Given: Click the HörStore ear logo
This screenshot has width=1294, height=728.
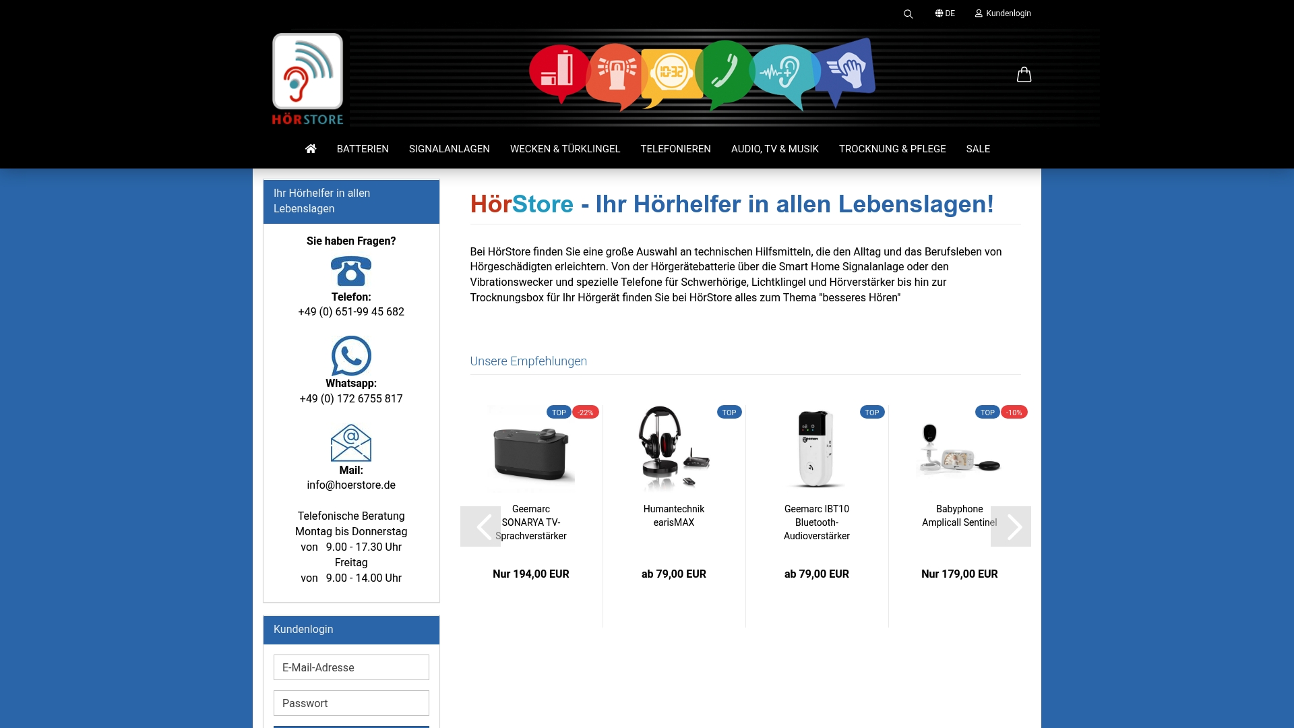Looking at the screenshot, I should [x=307, y=71].
